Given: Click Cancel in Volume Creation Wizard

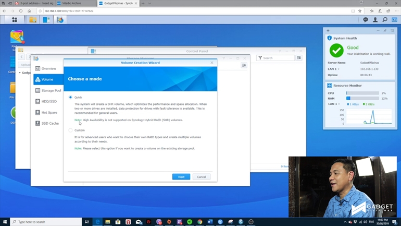Looking at the screenshot, I should (x=201, y=177).
